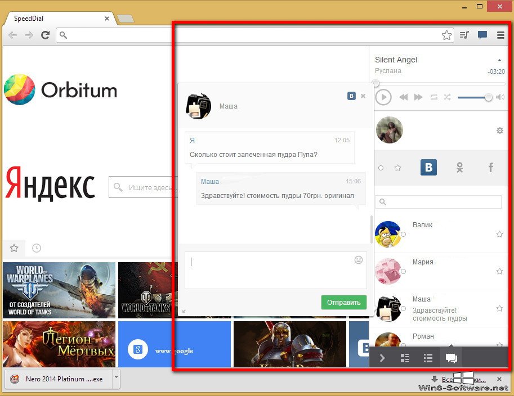The width and height of the screenshot is (514, 396).
Task: Open downloaded Nero 2014 Platinum file
Action: pos(59,379)
